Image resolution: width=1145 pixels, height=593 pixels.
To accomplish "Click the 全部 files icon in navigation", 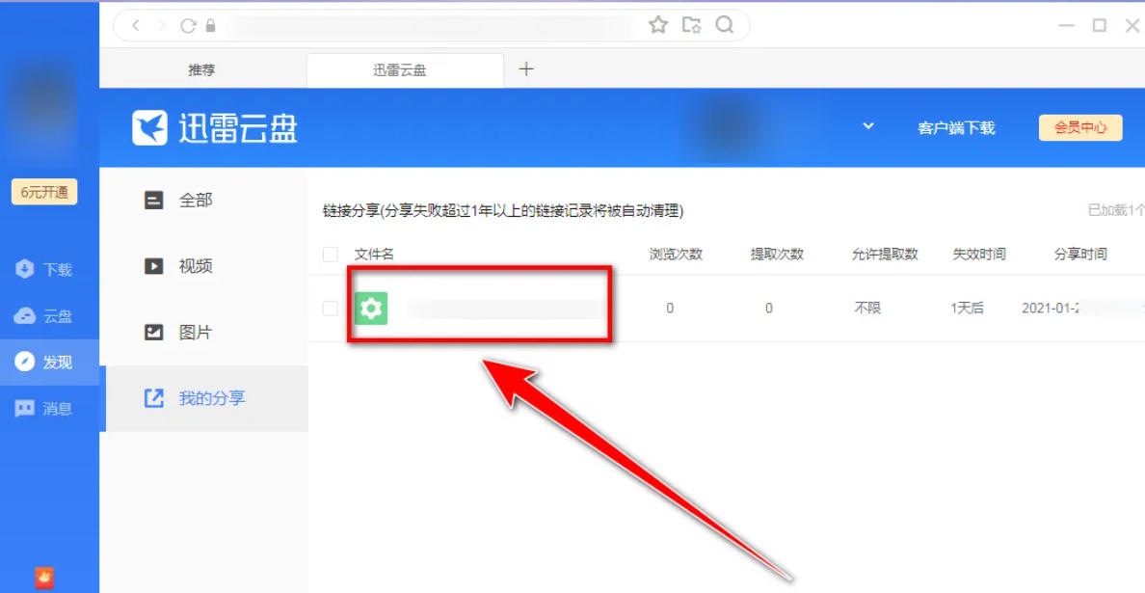I will coord(154,200).
